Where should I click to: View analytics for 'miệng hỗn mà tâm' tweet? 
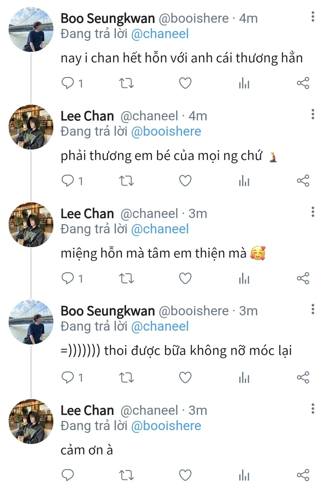[244, 278]
